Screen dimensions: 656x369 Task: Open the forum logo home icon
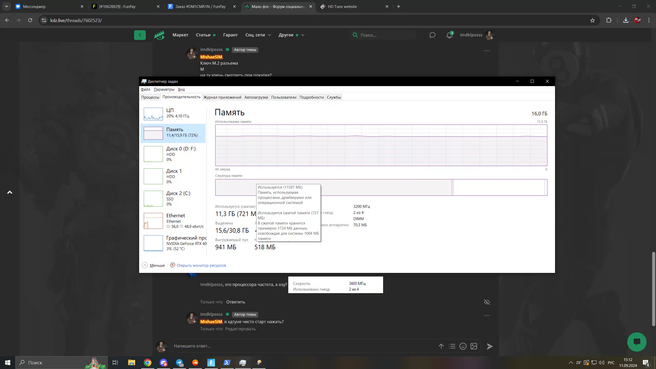pos(159,35)
